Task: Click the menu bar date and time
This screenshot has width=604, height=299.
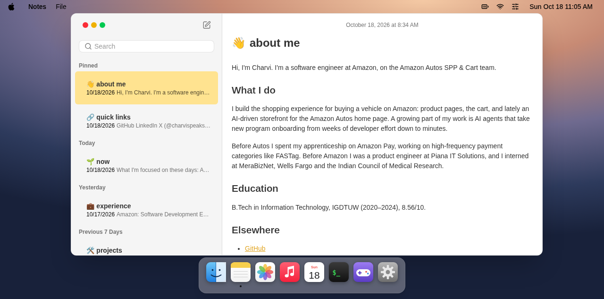Action: click(x=561, y=7)
